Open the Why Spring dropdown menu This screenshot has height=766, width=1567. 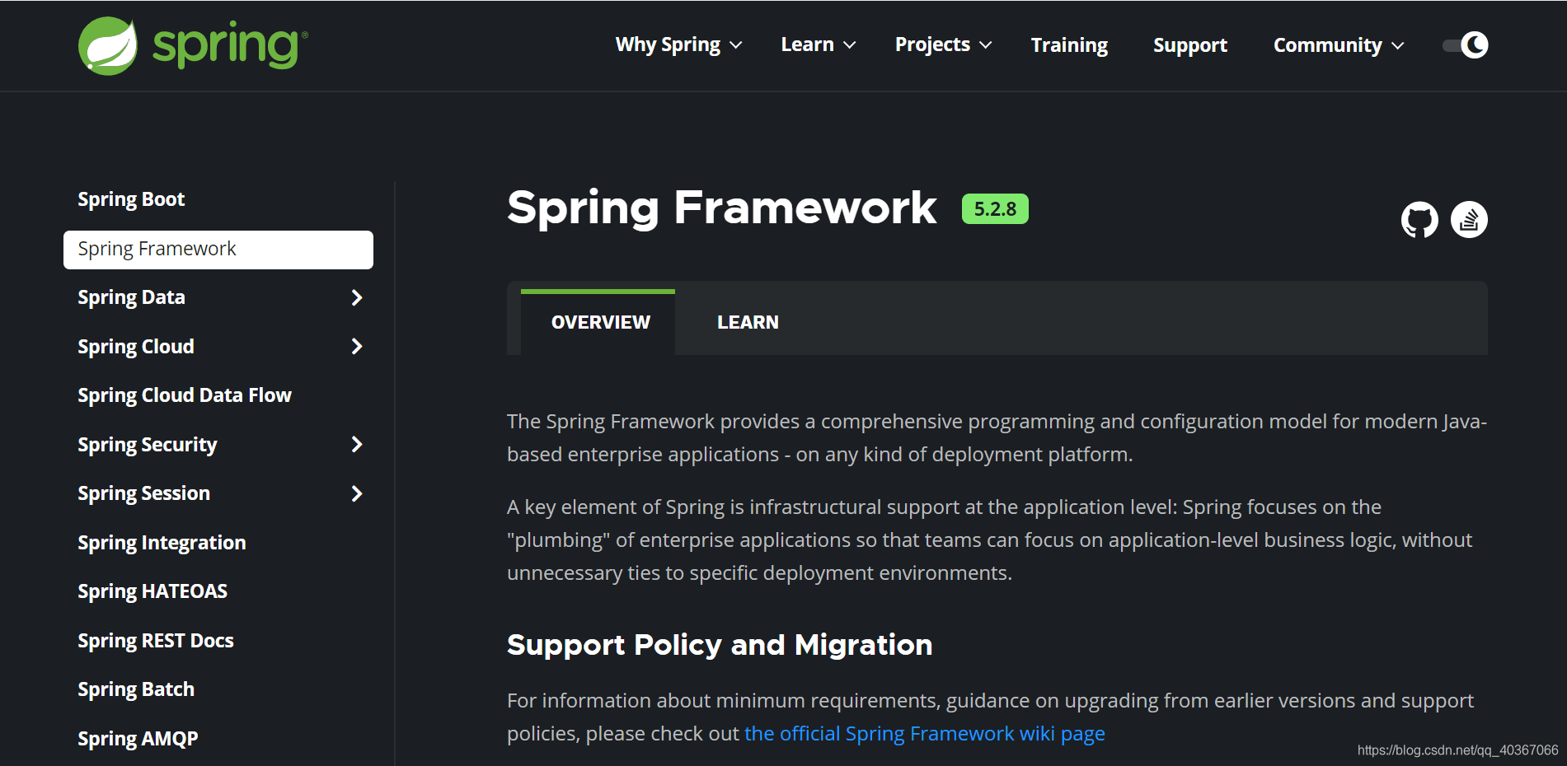click(678, 44)
